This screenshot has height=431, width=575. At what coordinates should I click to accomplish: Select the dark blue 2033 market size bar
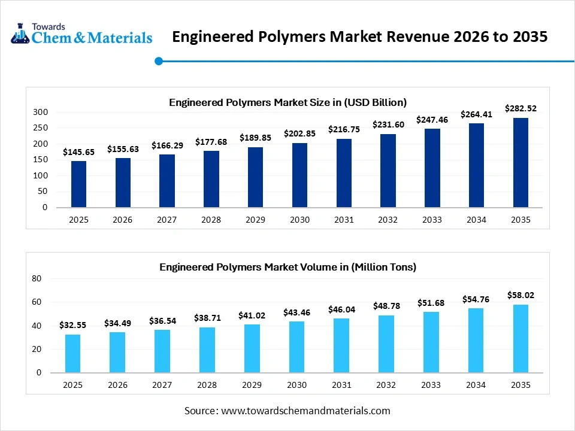432,168
